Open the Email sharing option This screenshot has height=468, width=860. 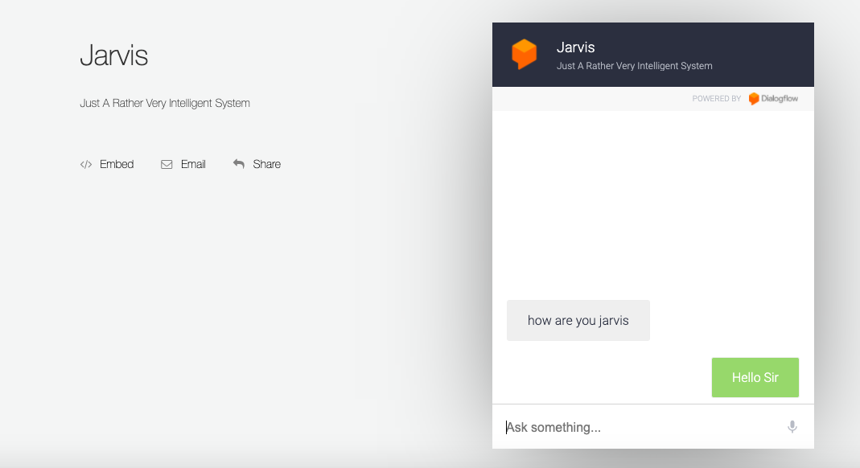pos(193,164)
